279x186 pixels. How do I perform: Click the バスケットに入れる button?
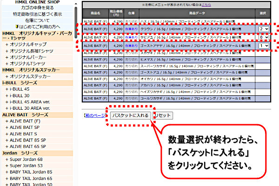tap(131, 115)
